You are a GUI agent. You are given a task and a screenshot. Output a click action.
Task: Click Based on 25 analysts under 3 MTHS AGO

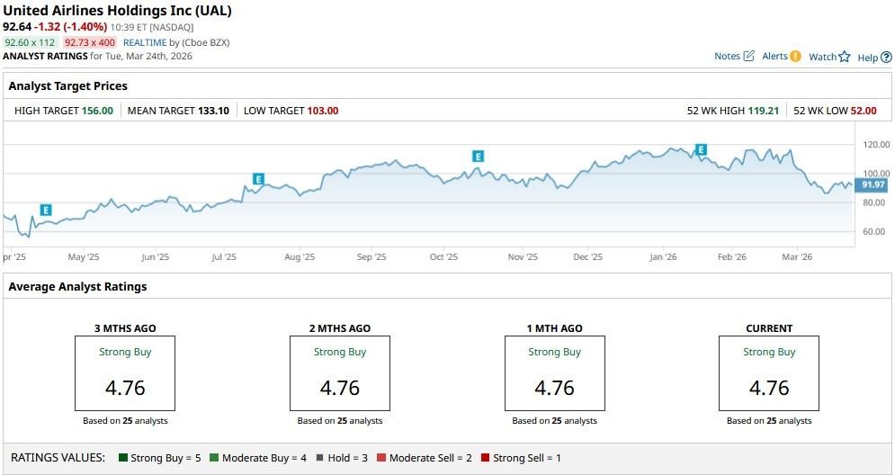pos(125,421)
